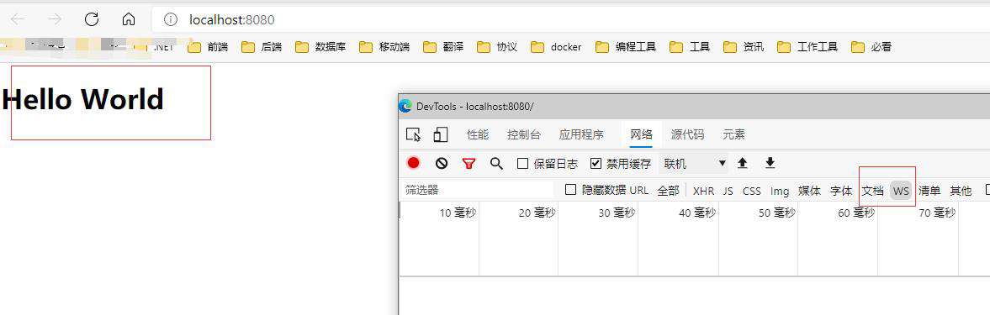Click the 70 毫秒 timeline label

click(936, 213)
